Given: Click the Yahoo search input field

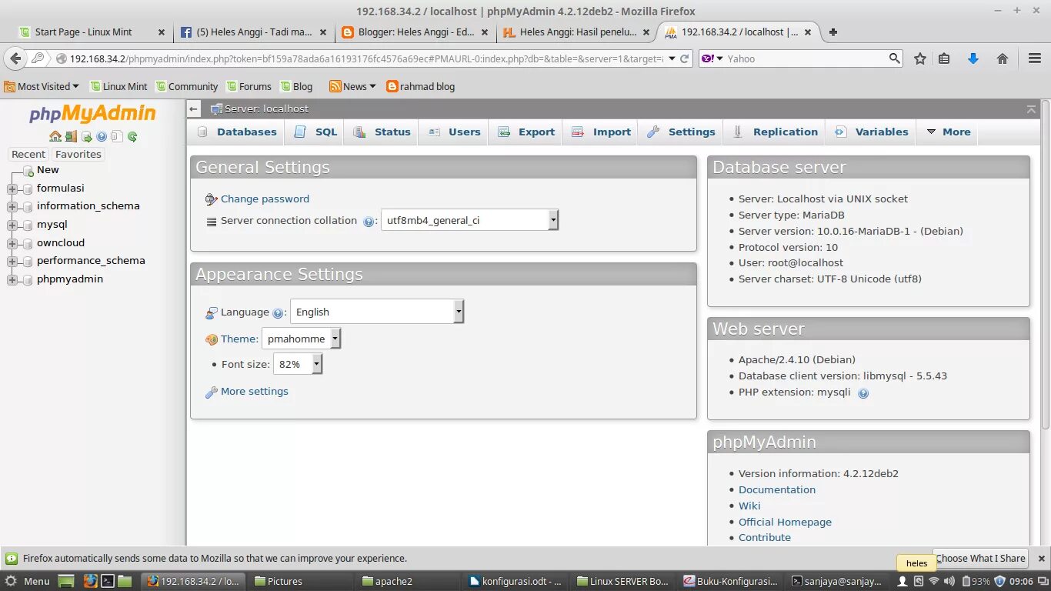Looking at the screenshot, I should (x=806, y=58).
